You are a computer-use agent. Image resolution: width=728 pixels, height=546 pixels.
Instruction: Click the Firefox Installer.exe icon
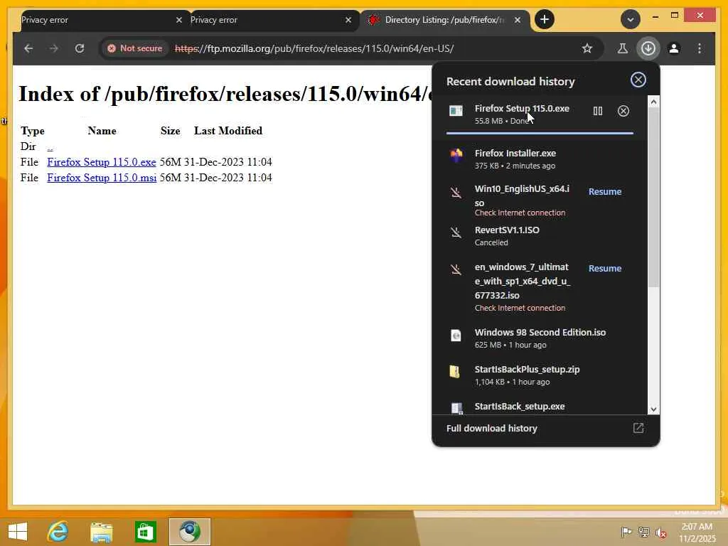(x=456, y=155)
